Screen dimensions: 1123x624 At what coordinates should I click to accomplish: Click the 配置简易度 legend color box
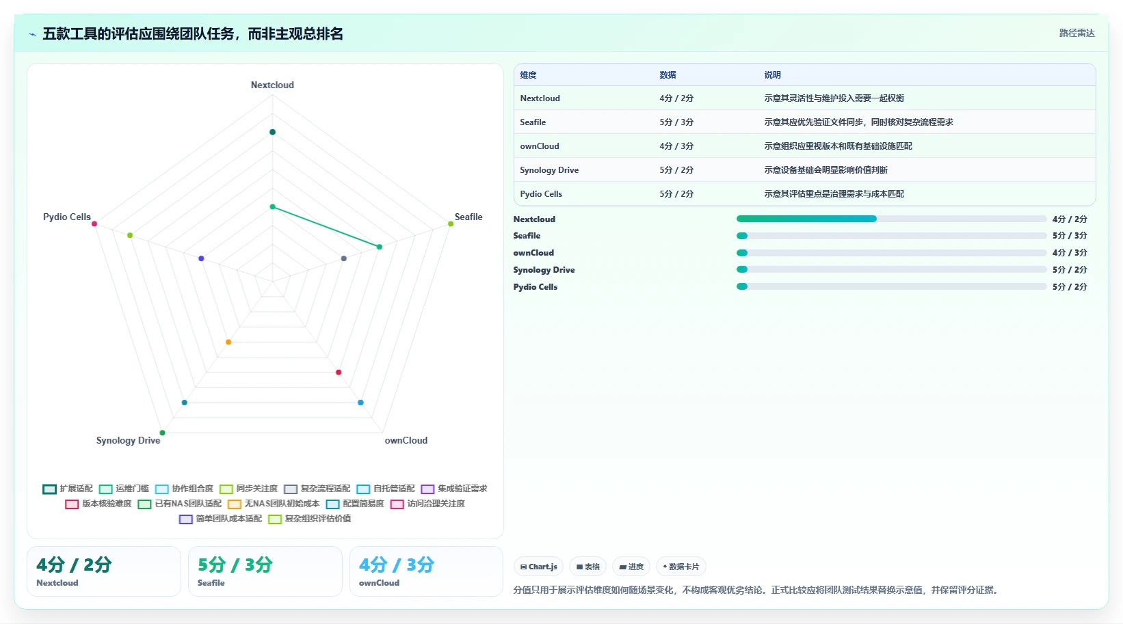[333, 504]
